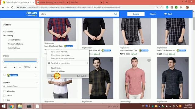Open the Dennis Lingo product link
Image resolution: width=195 pixels, height=109 pixels.
(x=125, y=101)
